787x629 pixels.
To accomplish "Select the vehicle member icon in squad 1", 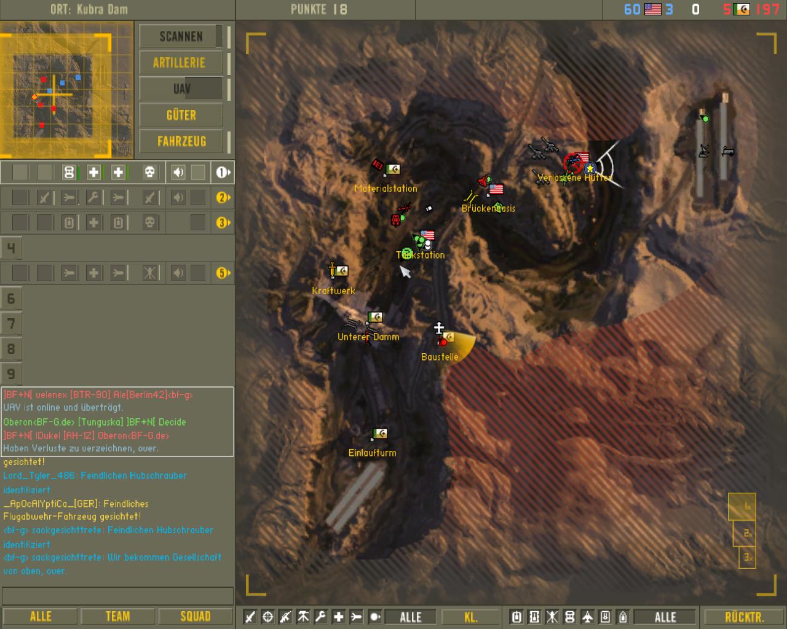I will click(69, 173).
